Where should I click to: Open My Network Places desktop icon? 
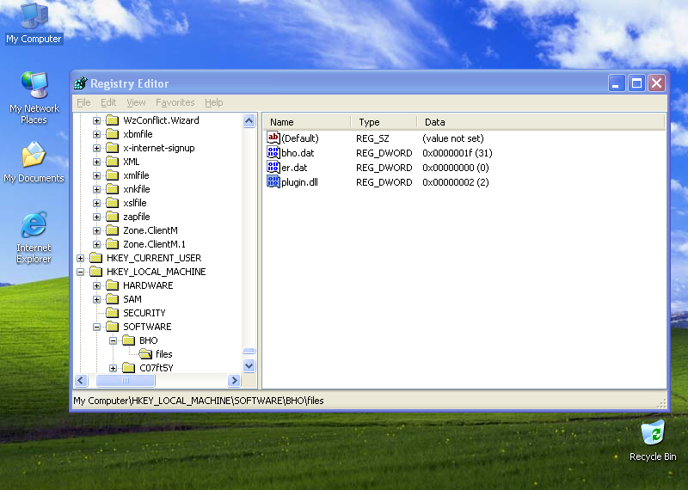[34, 97]
